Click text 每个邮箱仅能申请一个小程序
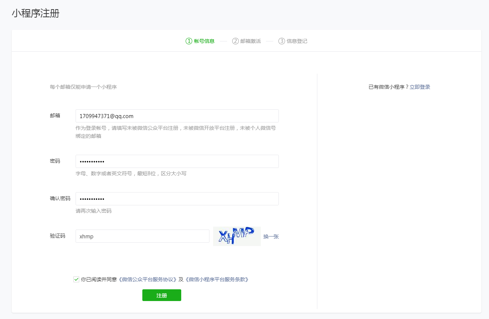489x319 pixels. [x=83, y=87]
